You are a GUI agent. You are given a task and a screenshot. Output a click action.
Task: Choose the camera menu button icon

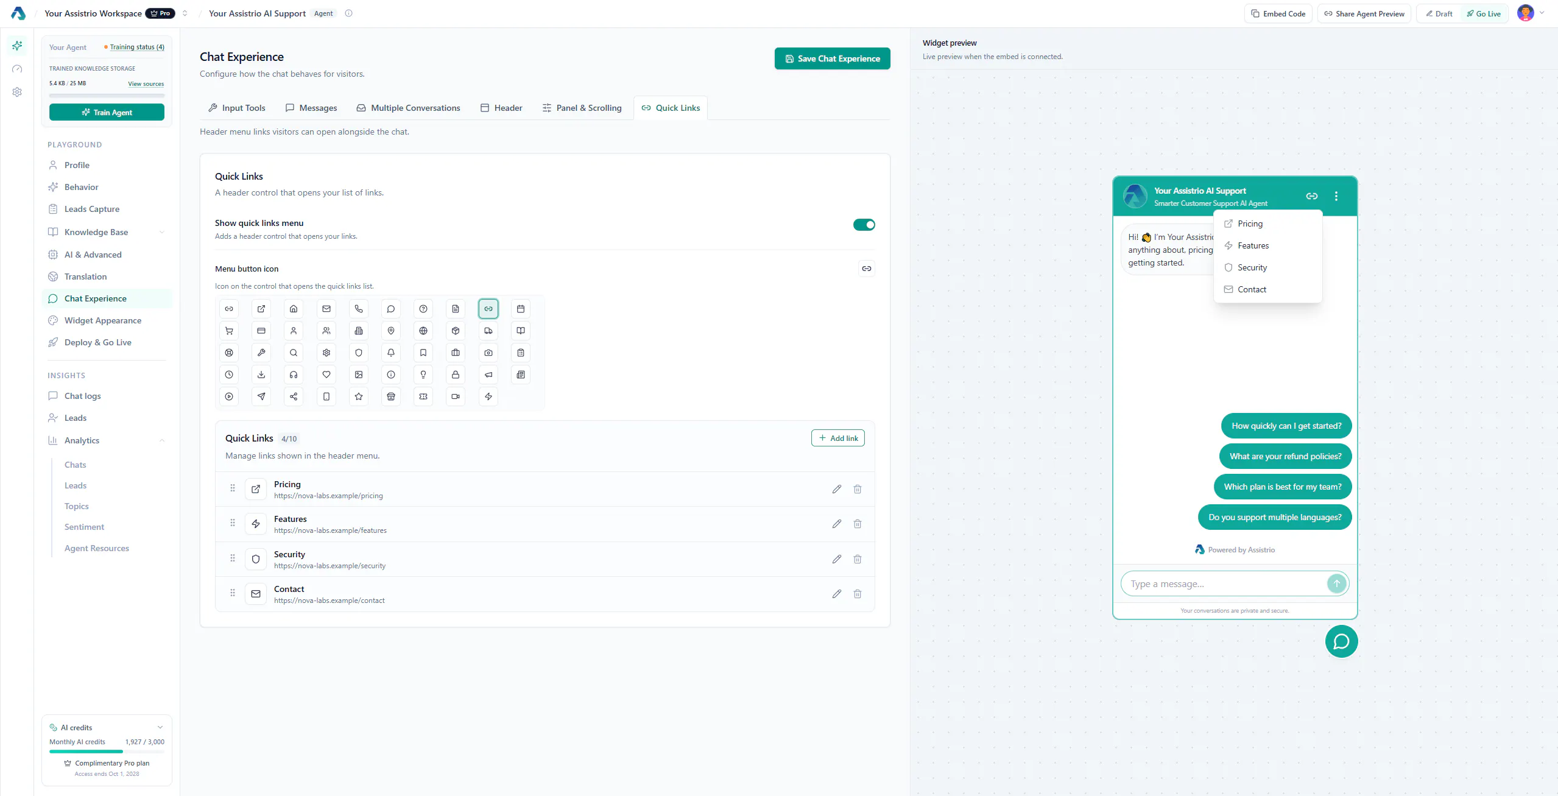(488, 353)
